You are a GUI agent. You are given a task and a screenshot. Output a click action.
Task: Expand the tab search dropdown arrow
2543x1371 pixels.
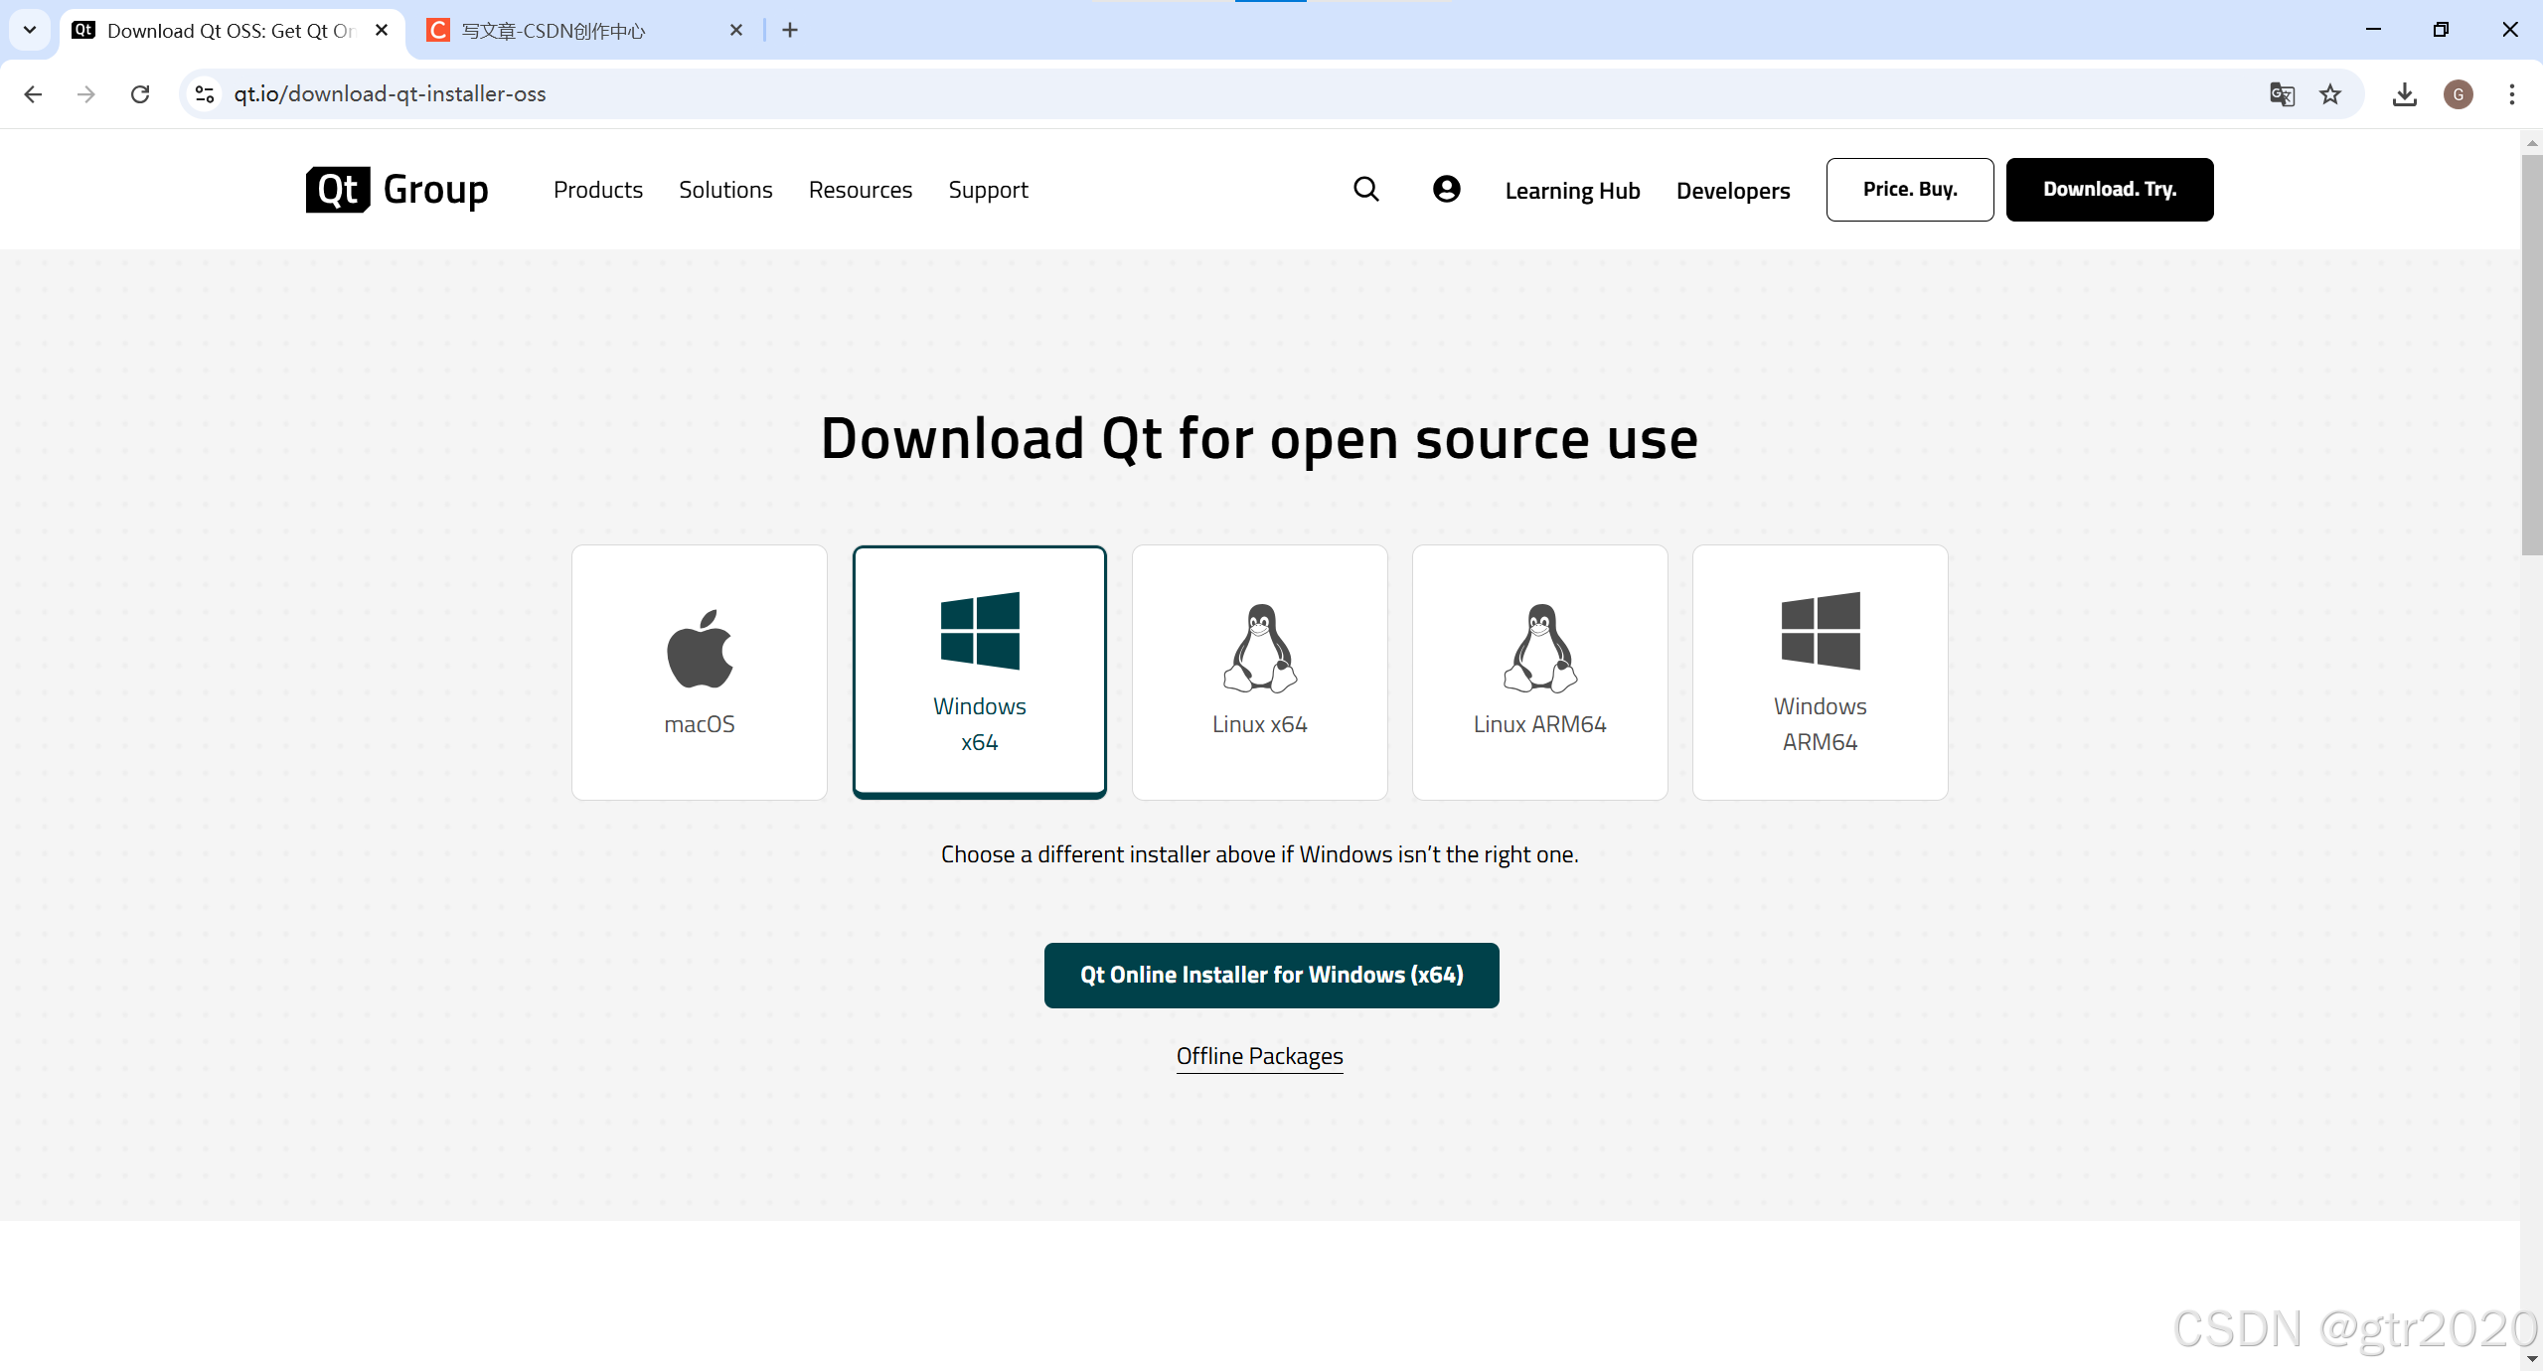(x=30, y=30)
